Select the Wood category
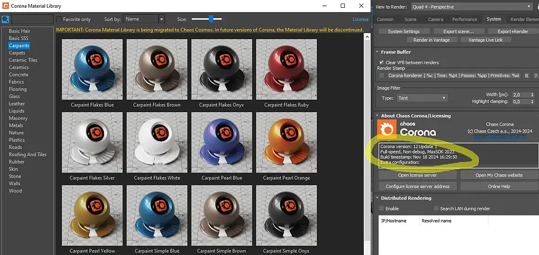 pyautogui.click(x=15, y=190)
